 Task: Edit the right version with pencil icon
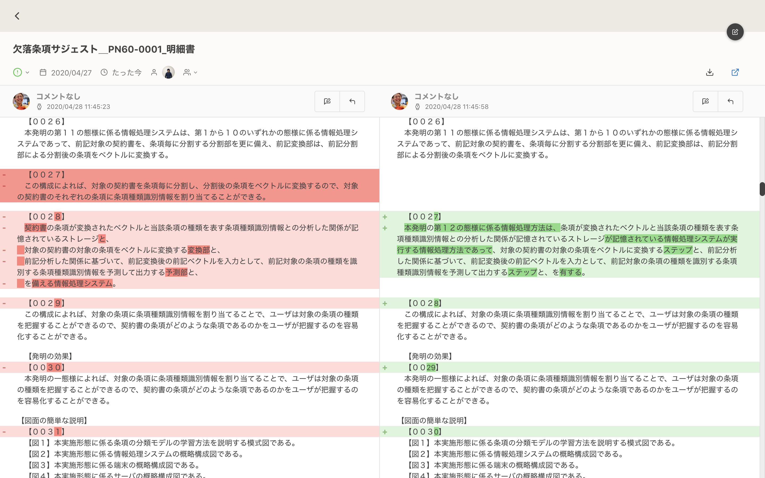coord(705,101)
